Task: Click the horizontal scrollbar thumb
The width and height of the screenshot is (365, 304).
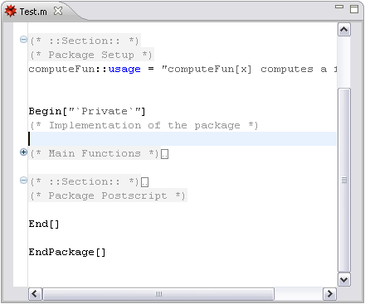Action: 158,294
